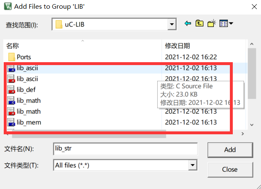Select the lib_ascii C source file icon
Viewport: 261px width, 189px height.
click(x=11, y=68)
